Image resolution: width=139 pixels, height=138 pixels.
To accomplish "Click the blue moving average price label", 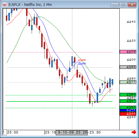I will (x=128, y=110).
